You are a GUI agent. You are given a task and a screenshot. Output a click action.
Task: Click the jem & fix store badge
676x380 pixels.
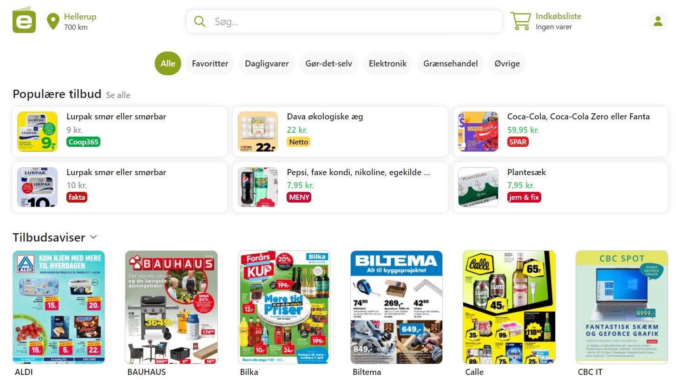(x=524, y=197)
